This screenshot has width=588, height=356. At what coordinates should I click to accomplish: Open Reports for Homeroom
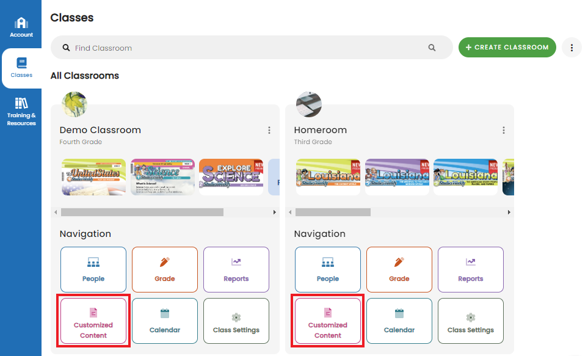pyautogui.click(x=470, y=269)
